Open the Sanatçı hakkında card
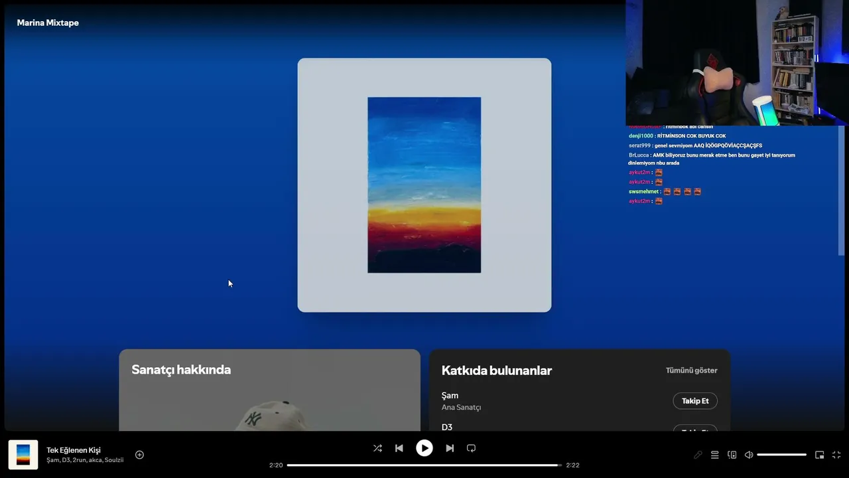849x478 pixels. 269,390
